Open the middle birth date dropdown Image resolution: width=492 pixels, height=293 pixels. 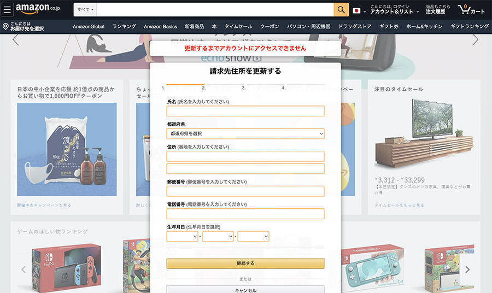(x=218, y=236)
